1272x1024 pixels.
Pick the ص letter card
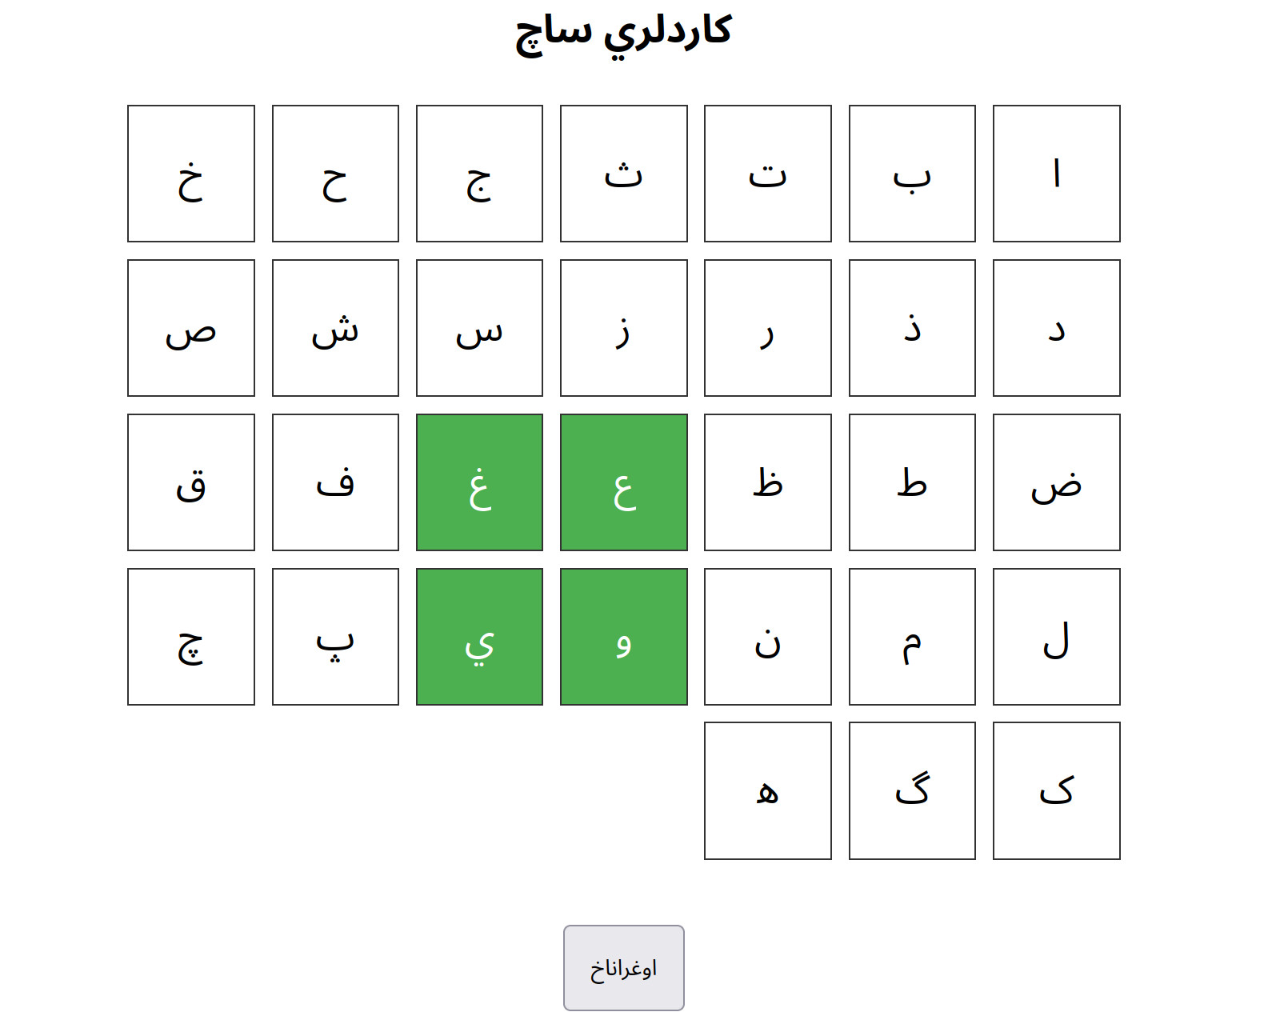pos(191,328)
